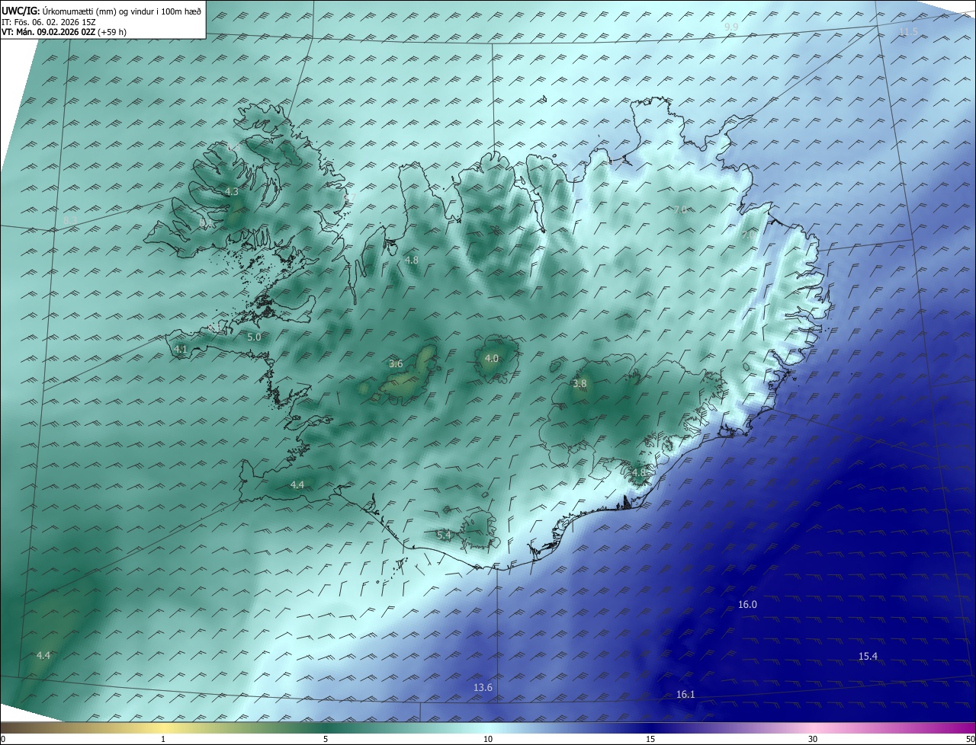Image resolution: width=976 pixels, height=745 pixels.
Task: Click the 50 tick label on the color scale
Action: [x=970, y=739]
